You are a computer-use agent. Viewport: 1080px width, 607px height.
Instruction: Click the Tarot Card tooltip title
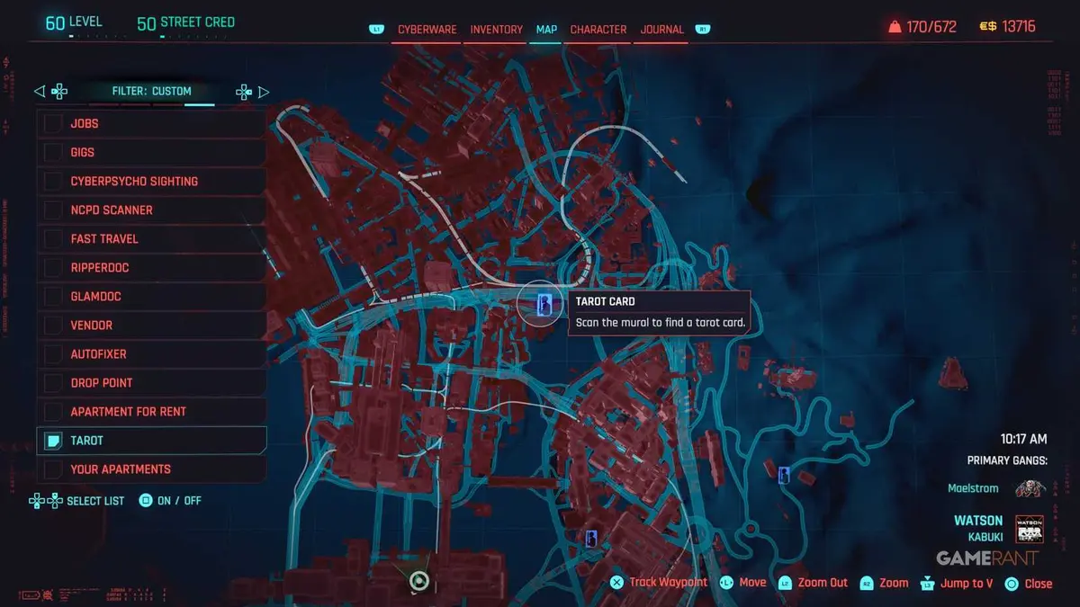coord(605,302)
